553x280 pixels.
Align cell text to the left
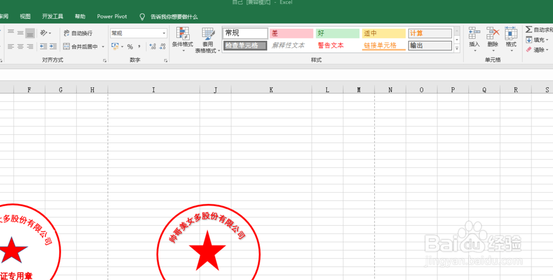[x=11, y=46]
